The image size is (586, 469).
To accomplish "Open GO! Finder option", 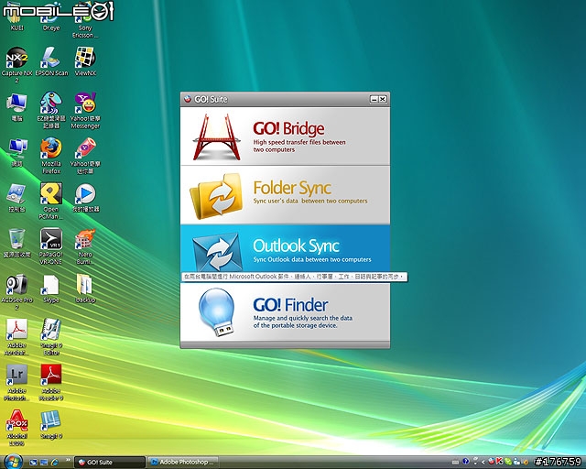I will tap(285, 312).
